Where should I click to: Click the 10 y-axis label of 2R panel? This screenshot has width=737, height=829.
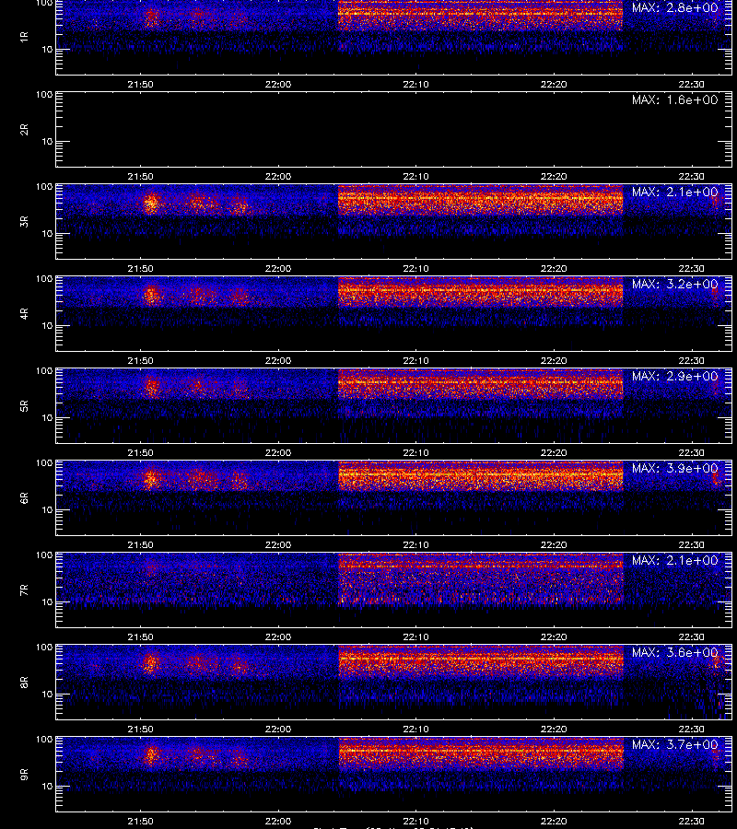click(47, 142)
